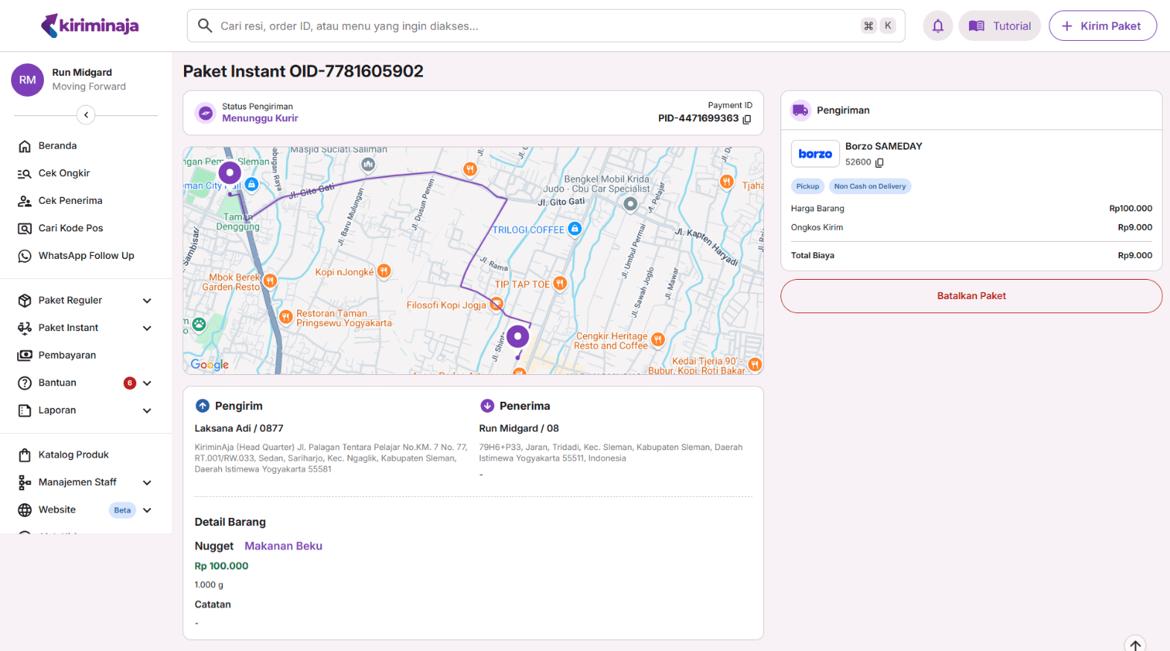Open WhatsApp Follow Up

tap(86, 256)
